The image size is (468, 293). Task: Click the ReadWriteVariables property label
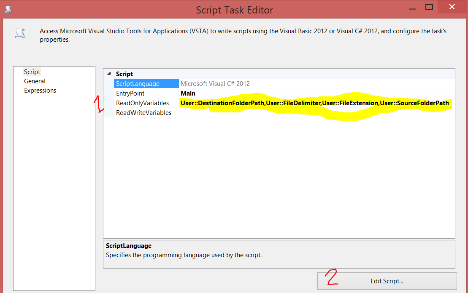click(143, 112)
